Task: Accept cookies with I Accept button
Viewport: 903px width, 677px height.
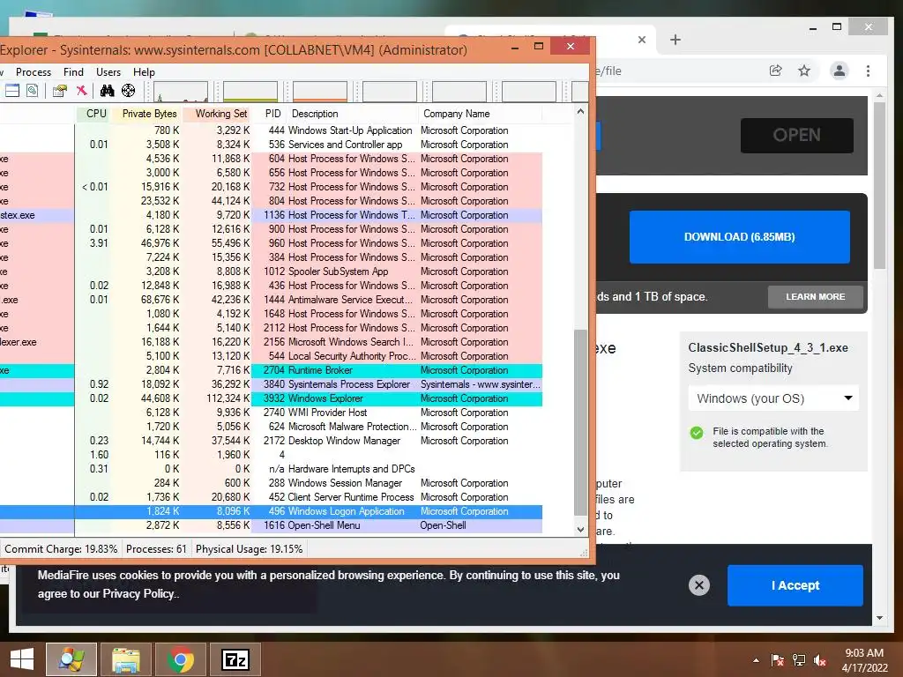Action: click(x=795, y=585)
